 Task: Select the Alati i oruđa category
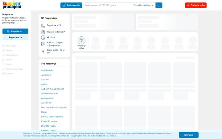pyautogui.click(x=47, y=70)
